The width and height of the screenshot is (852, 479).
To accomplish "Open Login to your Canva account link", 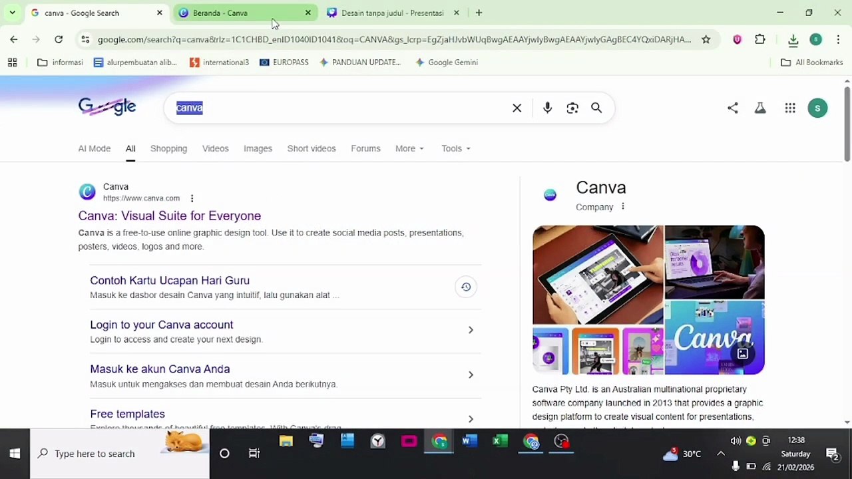I will (162, 325).
